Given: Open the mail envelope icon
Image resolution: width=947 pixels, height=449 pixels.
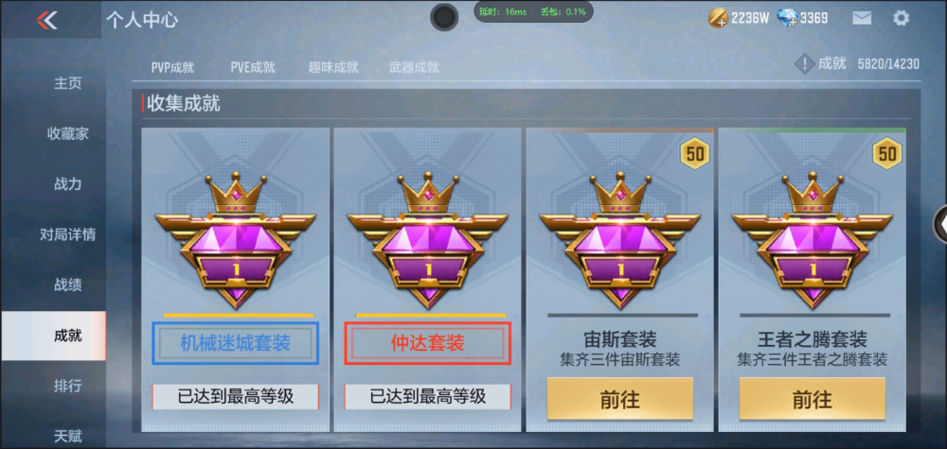Looking at the screenshot, I should 862,18.
